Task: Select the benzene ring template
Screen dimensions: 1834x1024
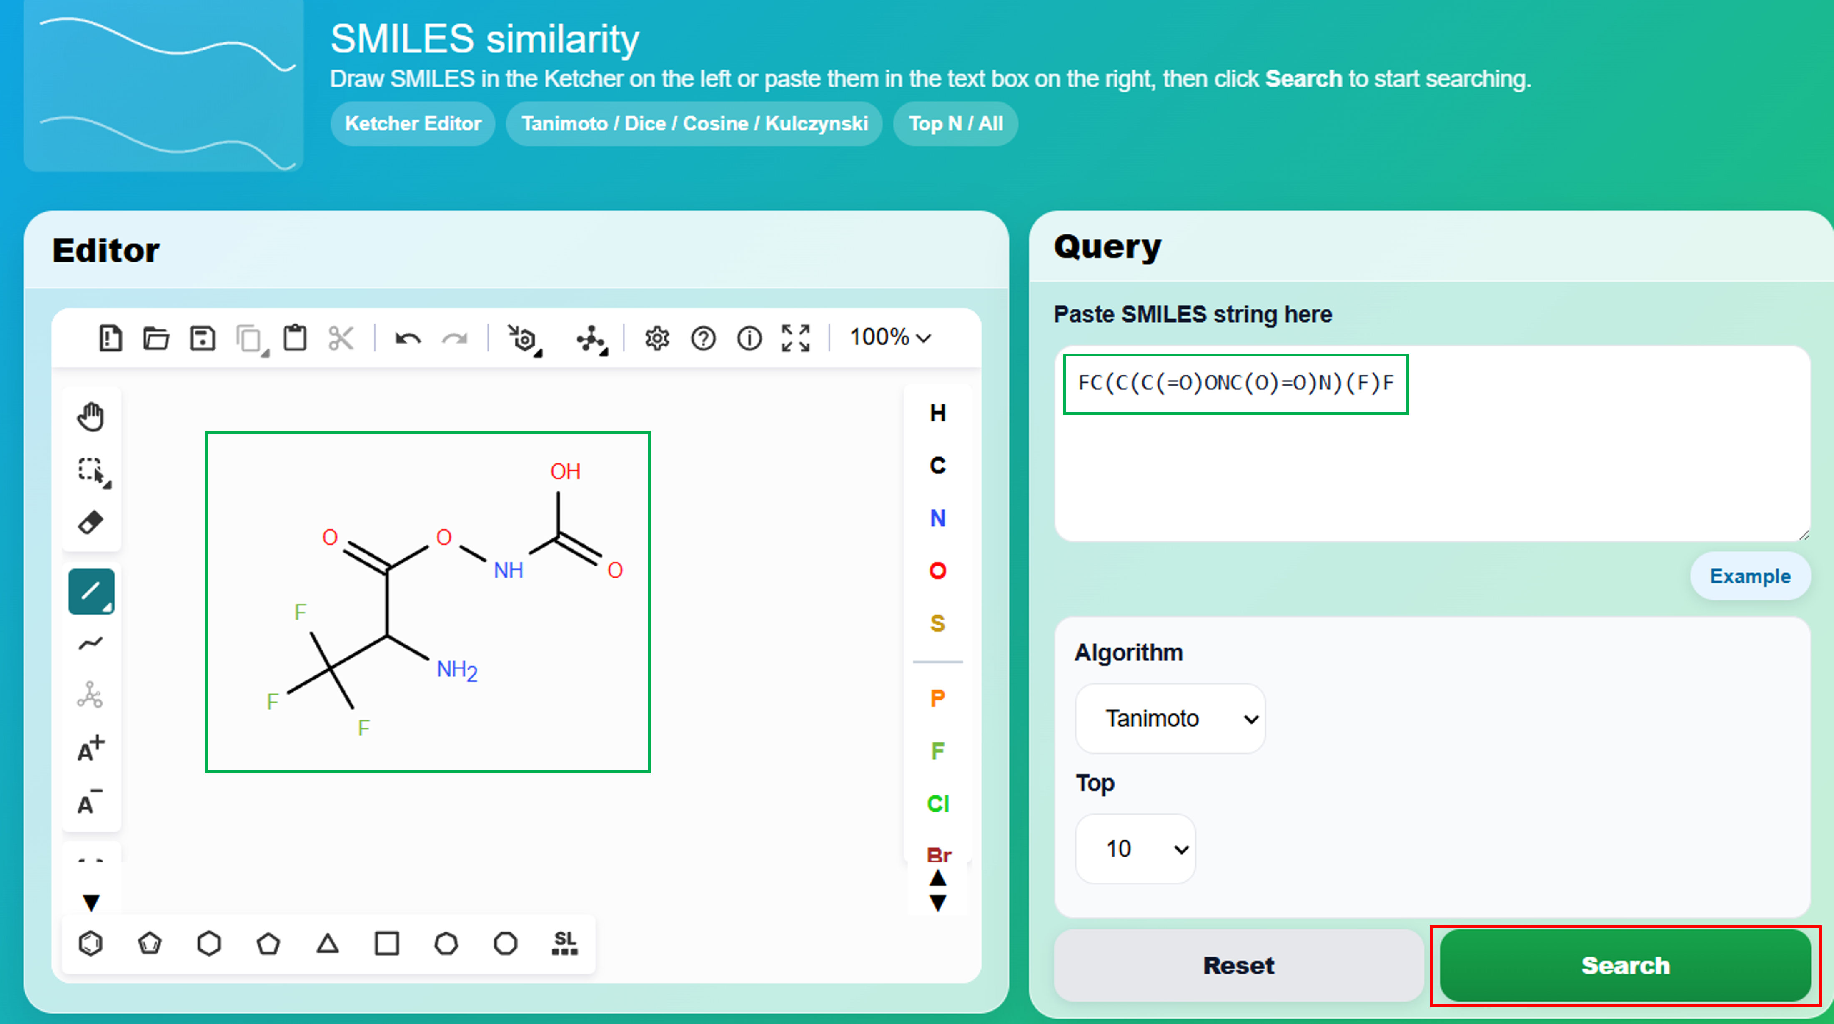Action: point(91,944)
